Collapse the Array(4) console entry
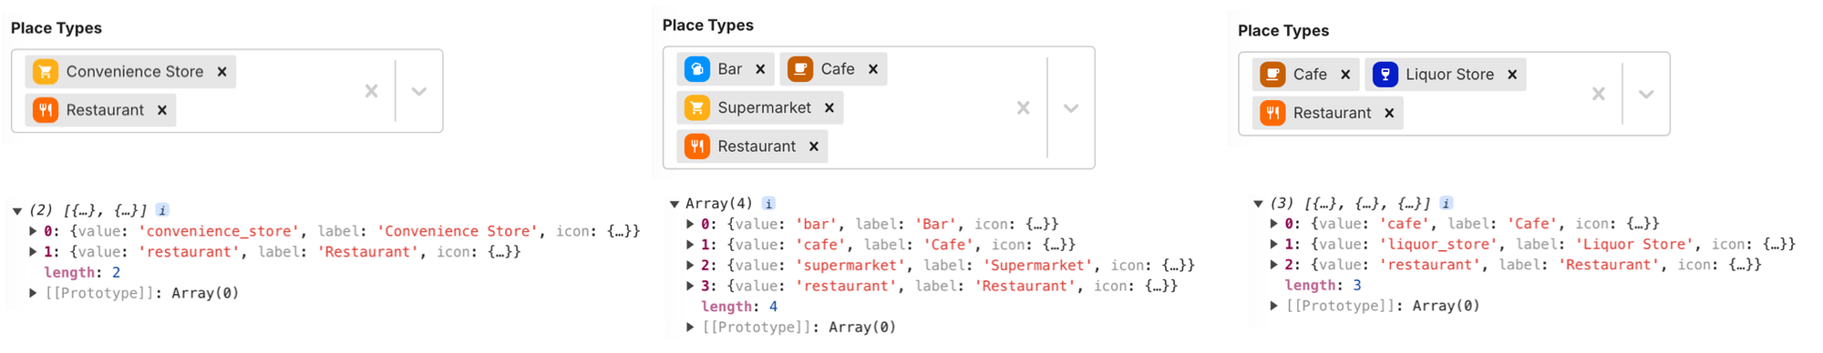The width and height of the screenshot is (1823, 353). [675, 204]
